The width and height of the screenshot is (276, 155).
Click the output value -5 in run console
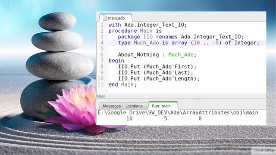coord(164,118)
